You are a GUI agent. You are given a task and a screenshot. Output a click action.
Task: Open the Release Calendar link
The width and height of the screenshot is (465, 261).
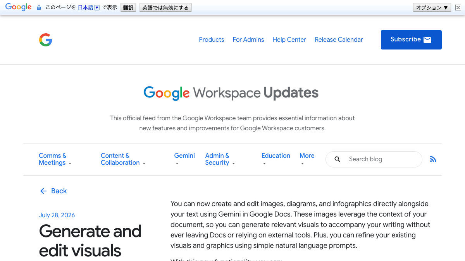339,39
